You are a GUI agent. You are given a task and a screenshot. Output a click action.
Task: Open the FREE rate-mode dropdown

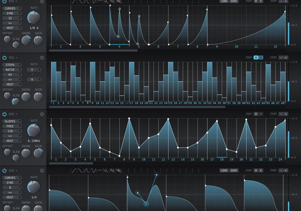(12, 126)
